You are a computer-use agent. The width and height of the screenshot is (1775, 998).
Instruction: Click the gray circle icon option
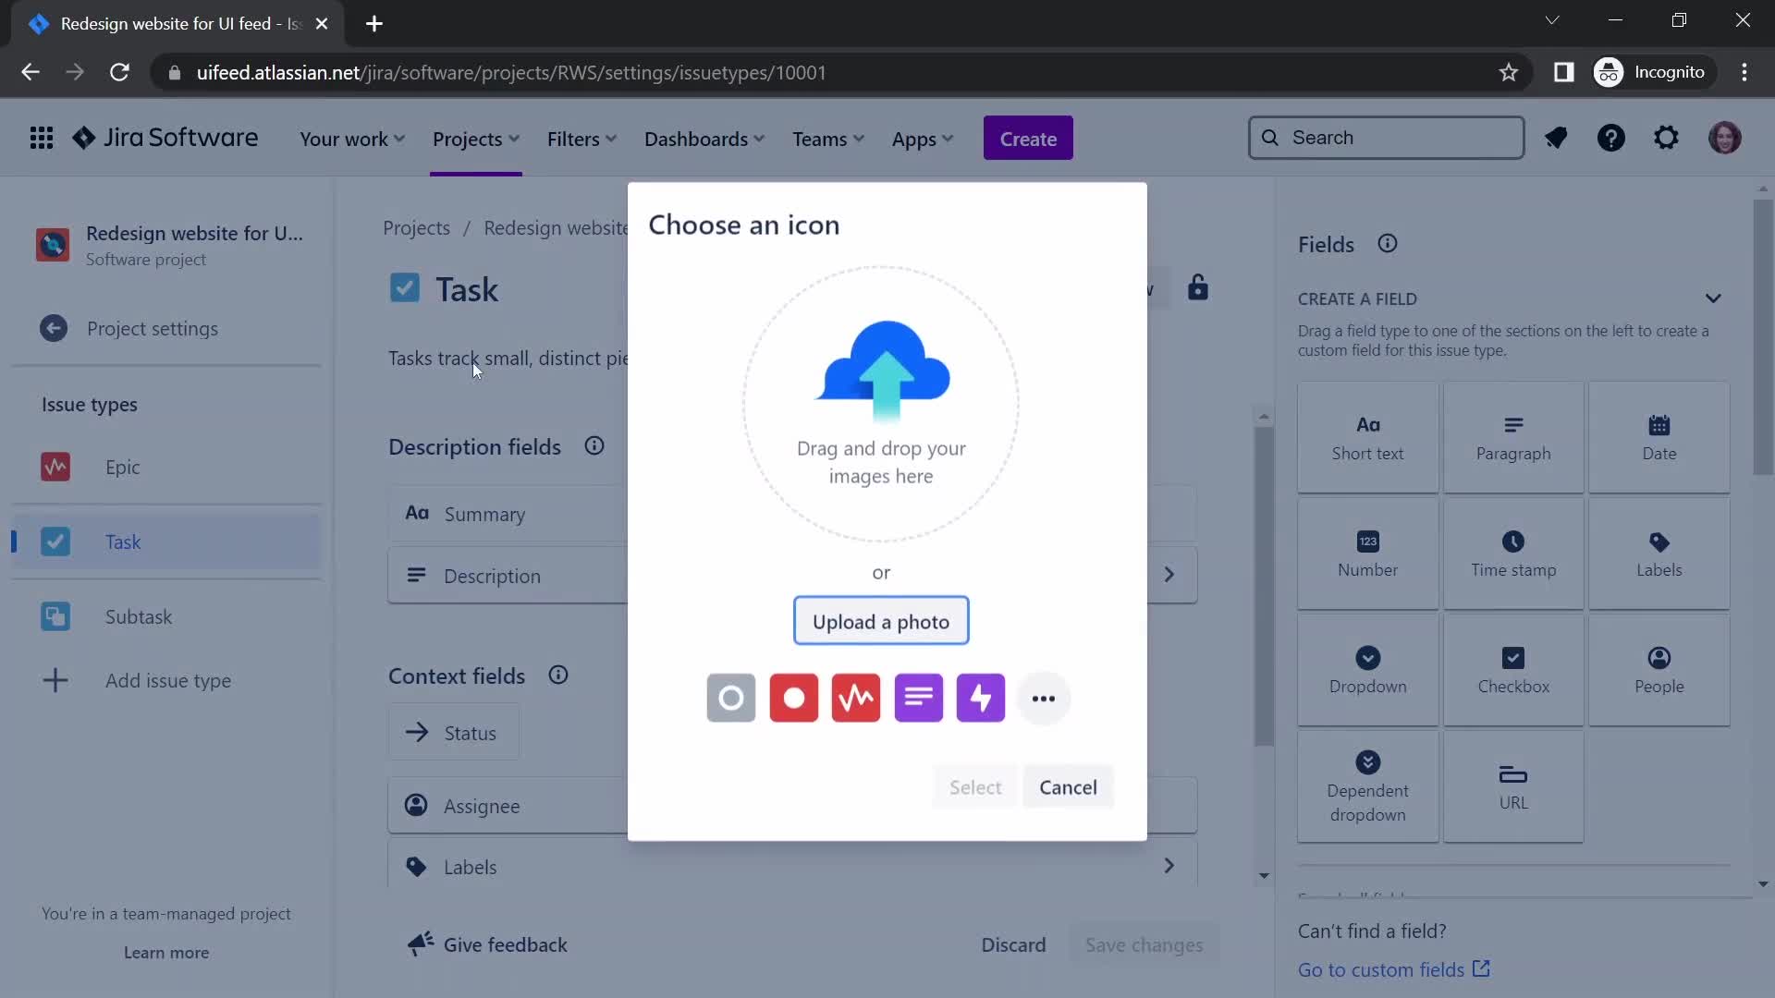click(x=731, y=697)
